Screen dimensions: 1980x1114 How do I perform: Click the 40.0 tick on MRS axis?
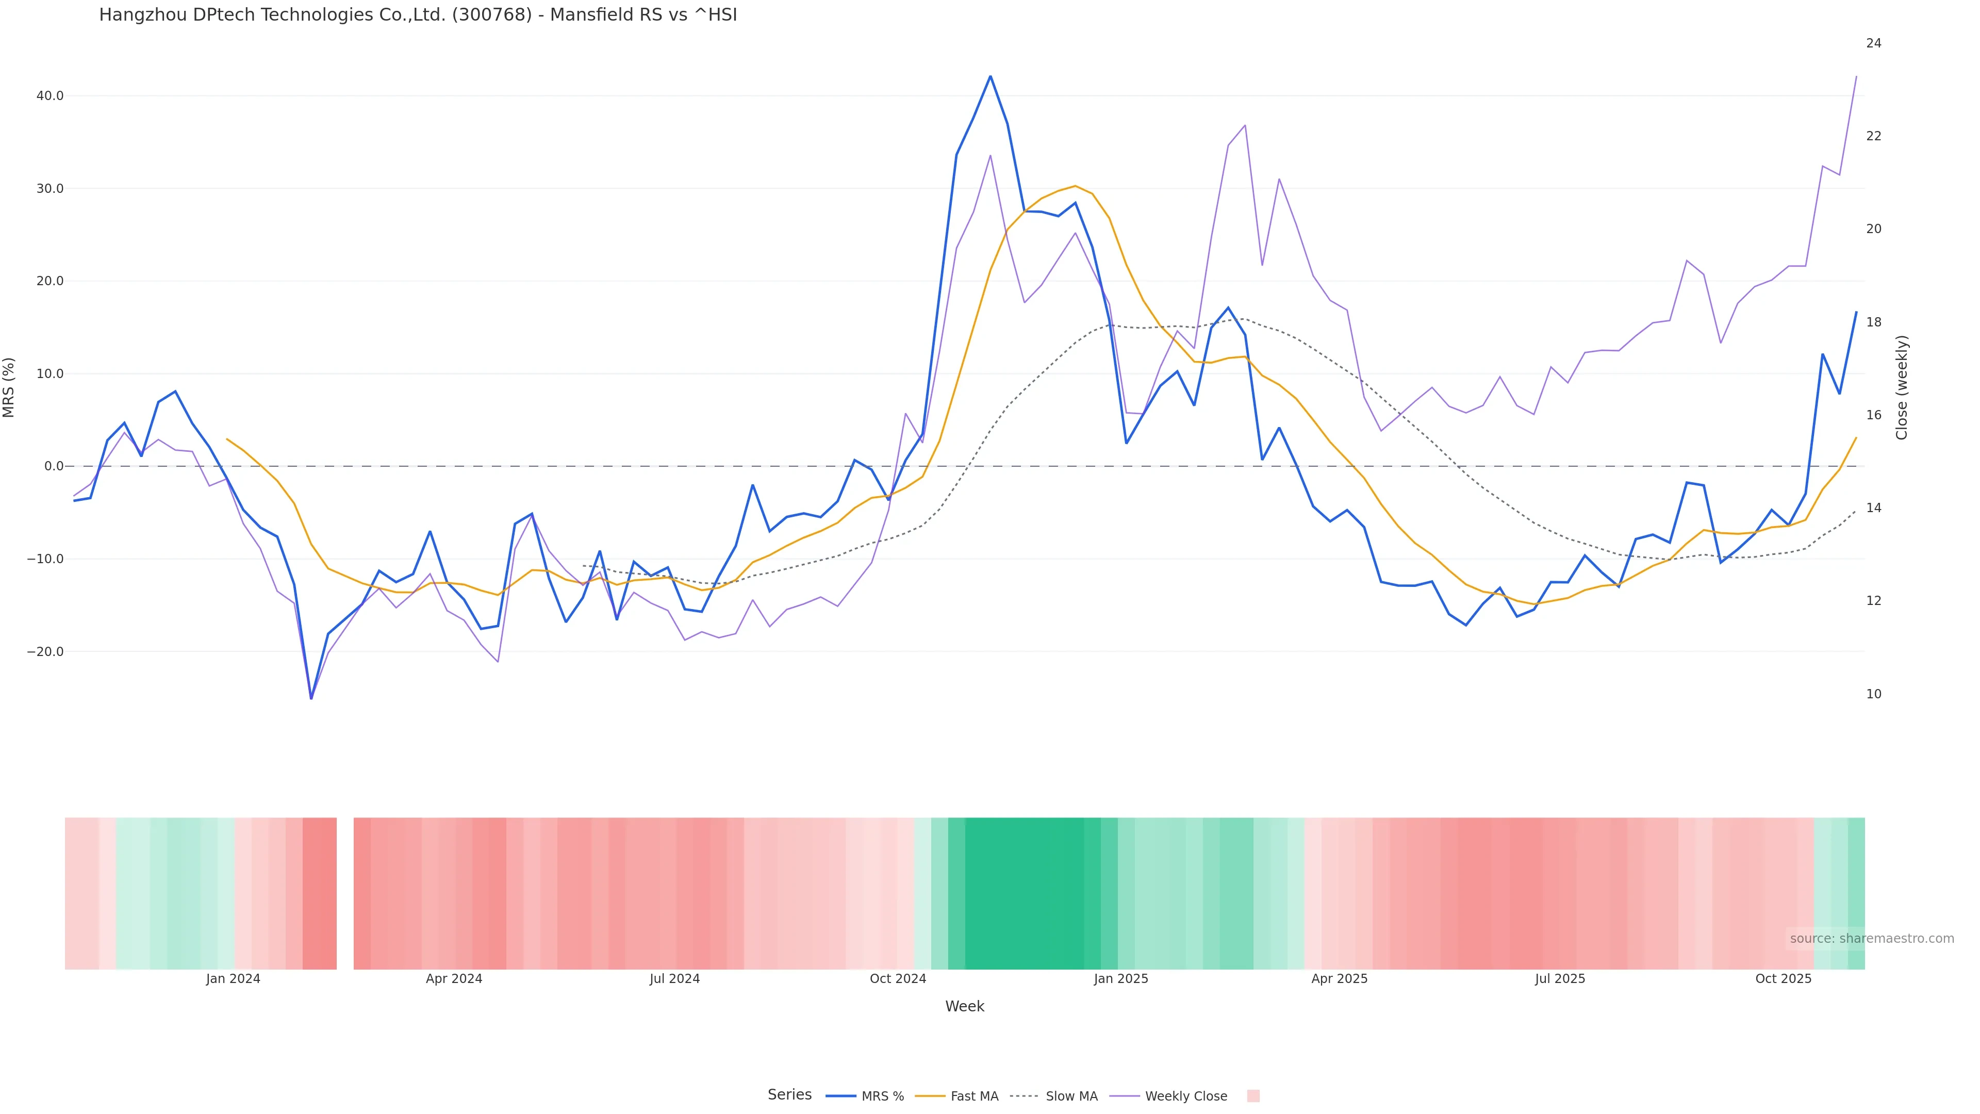tap(49, 96)
